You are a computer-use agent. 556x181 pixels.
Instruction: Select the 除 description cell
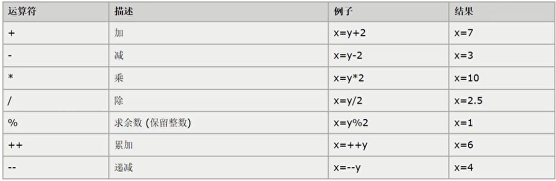219,101
